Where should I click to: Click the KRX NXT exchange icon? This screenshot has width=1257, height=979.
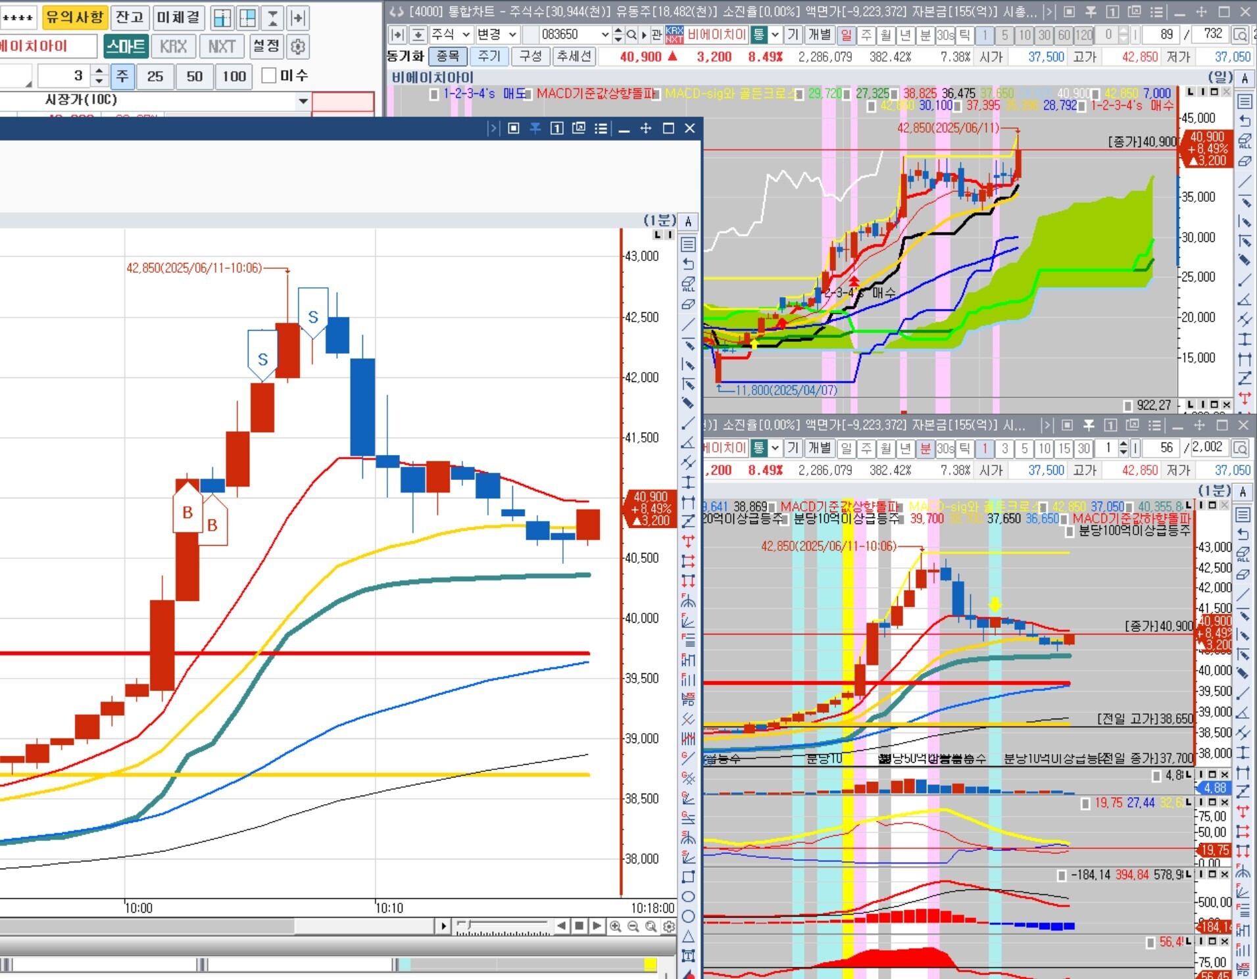coord(674,34)
